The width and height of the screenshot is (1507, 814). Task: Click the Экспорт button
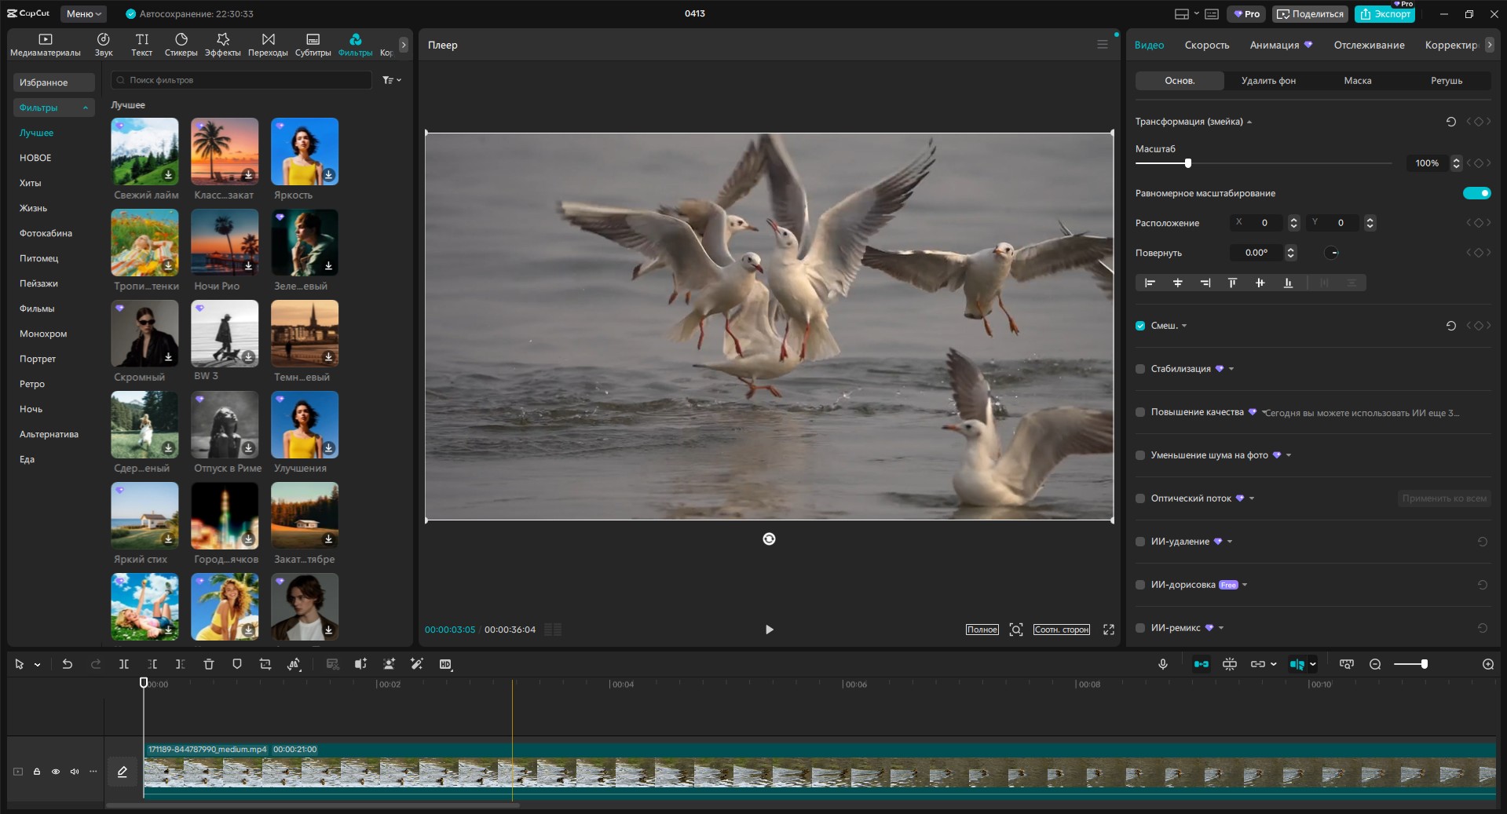pos(1384,13)
